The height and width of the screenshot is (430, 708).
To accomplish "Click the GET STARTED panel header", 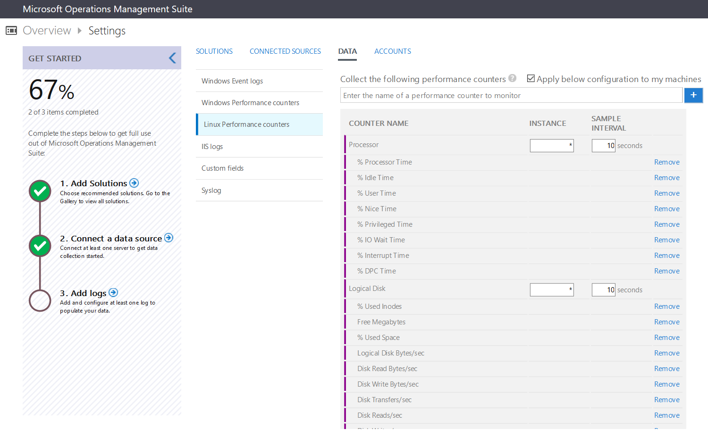I will [102, 58].
